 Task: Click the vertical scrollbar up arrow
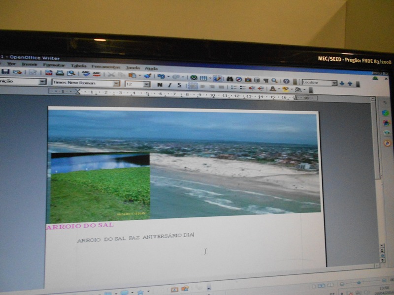pos(373,99)
